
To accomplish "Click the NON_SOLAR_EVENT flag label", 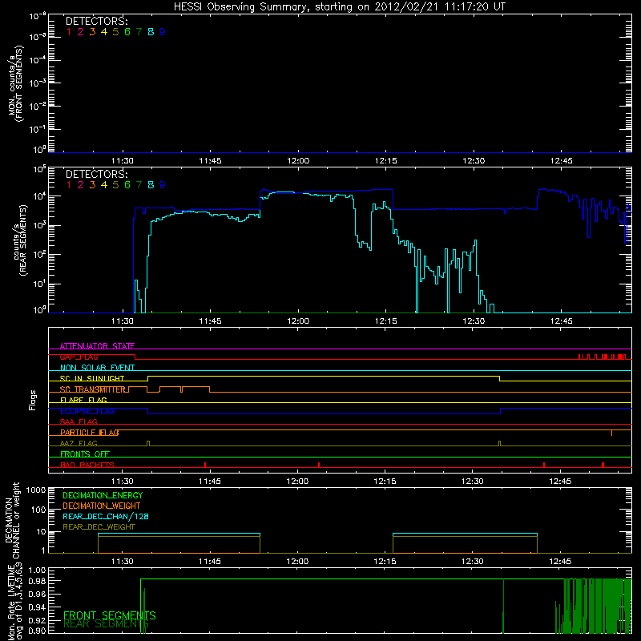I will (x=97, y=368).
